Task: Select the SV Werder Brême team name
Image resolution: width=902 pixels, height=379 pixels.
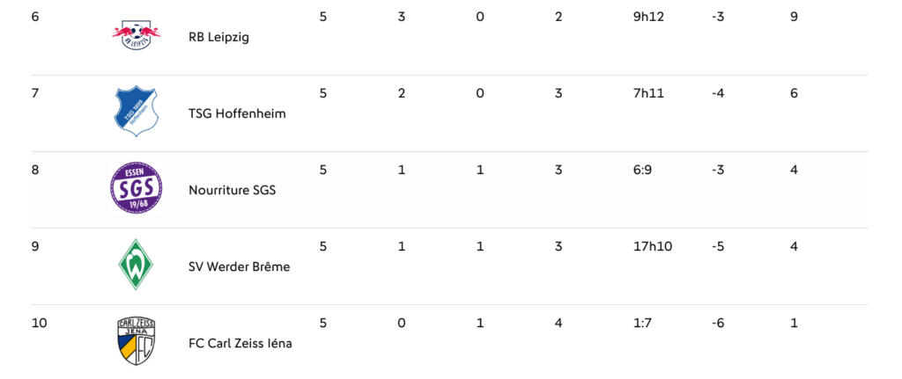Action: pos(239,266)
